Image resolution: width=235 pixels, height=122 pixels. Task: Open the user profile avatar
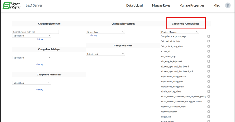(228, 5)
